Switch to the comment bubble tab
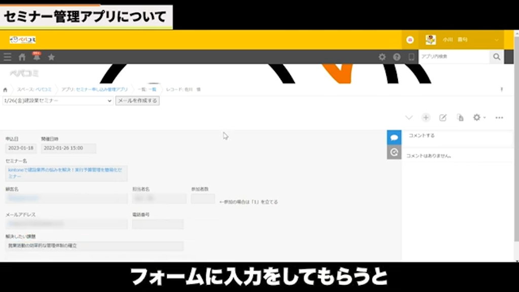The image size is (519, 292). (x=394, y=136)
